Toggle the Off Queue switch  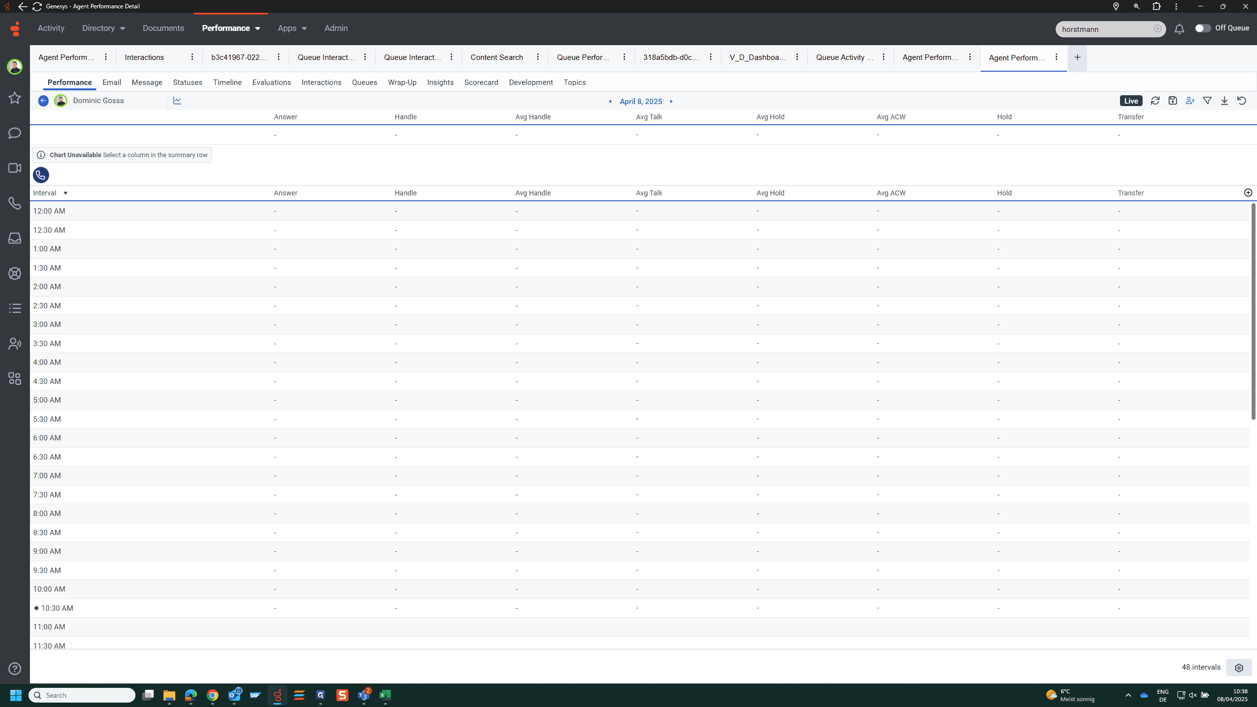[x=1202, y=28]
